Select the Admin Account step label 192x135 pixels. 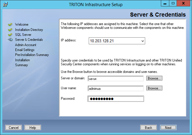click(x=26, y=45)
